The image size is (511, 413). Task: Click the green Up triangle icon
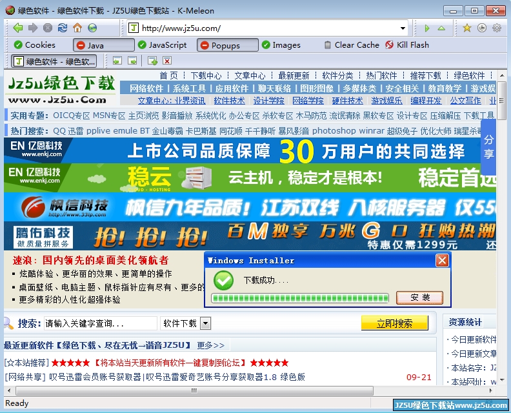(441, 28)
